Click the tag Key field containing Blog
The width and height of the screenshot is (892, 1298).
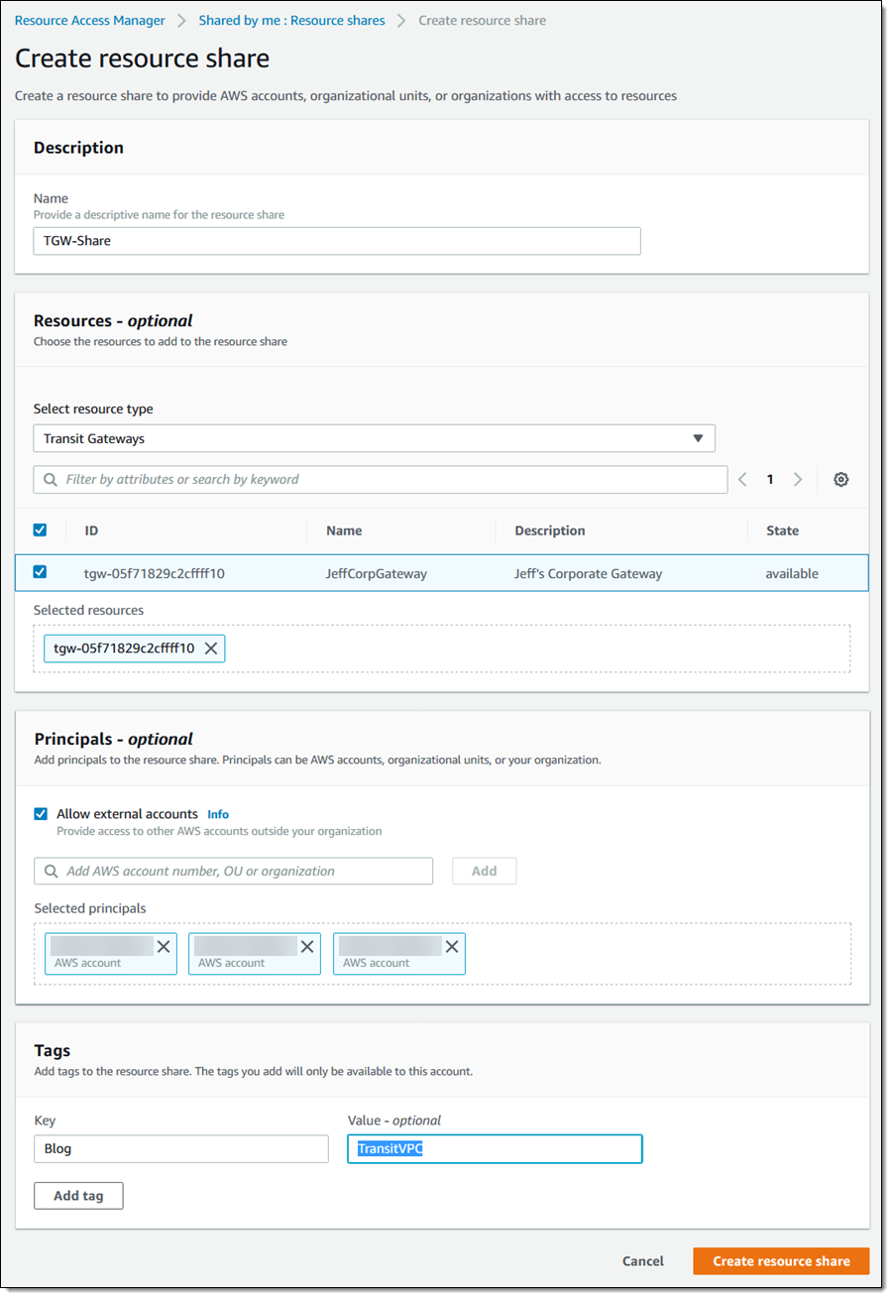[180, 1149]
